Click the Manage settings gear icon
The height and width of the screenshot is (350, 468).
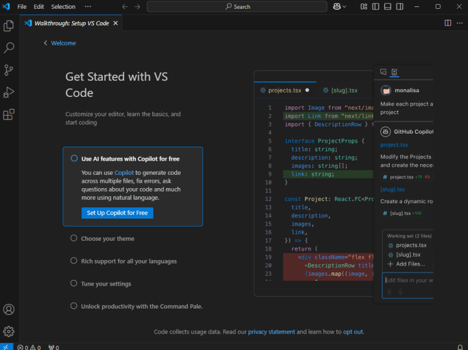[x=9, y=331]
